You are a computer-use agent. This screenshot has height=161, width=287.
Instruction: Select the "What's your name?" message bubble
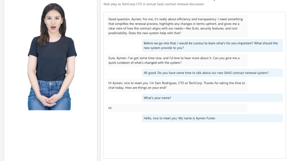point(212,98)
